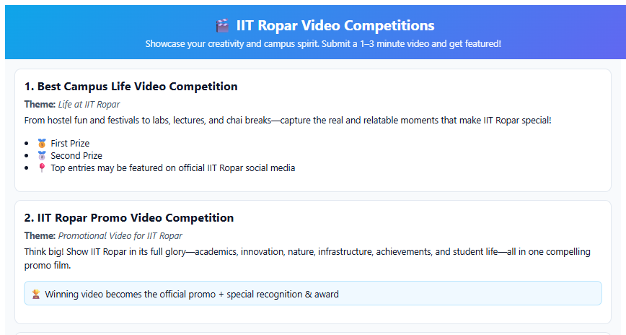
Task: Click the "Second Prize" list item text
Action: point(76,156)
